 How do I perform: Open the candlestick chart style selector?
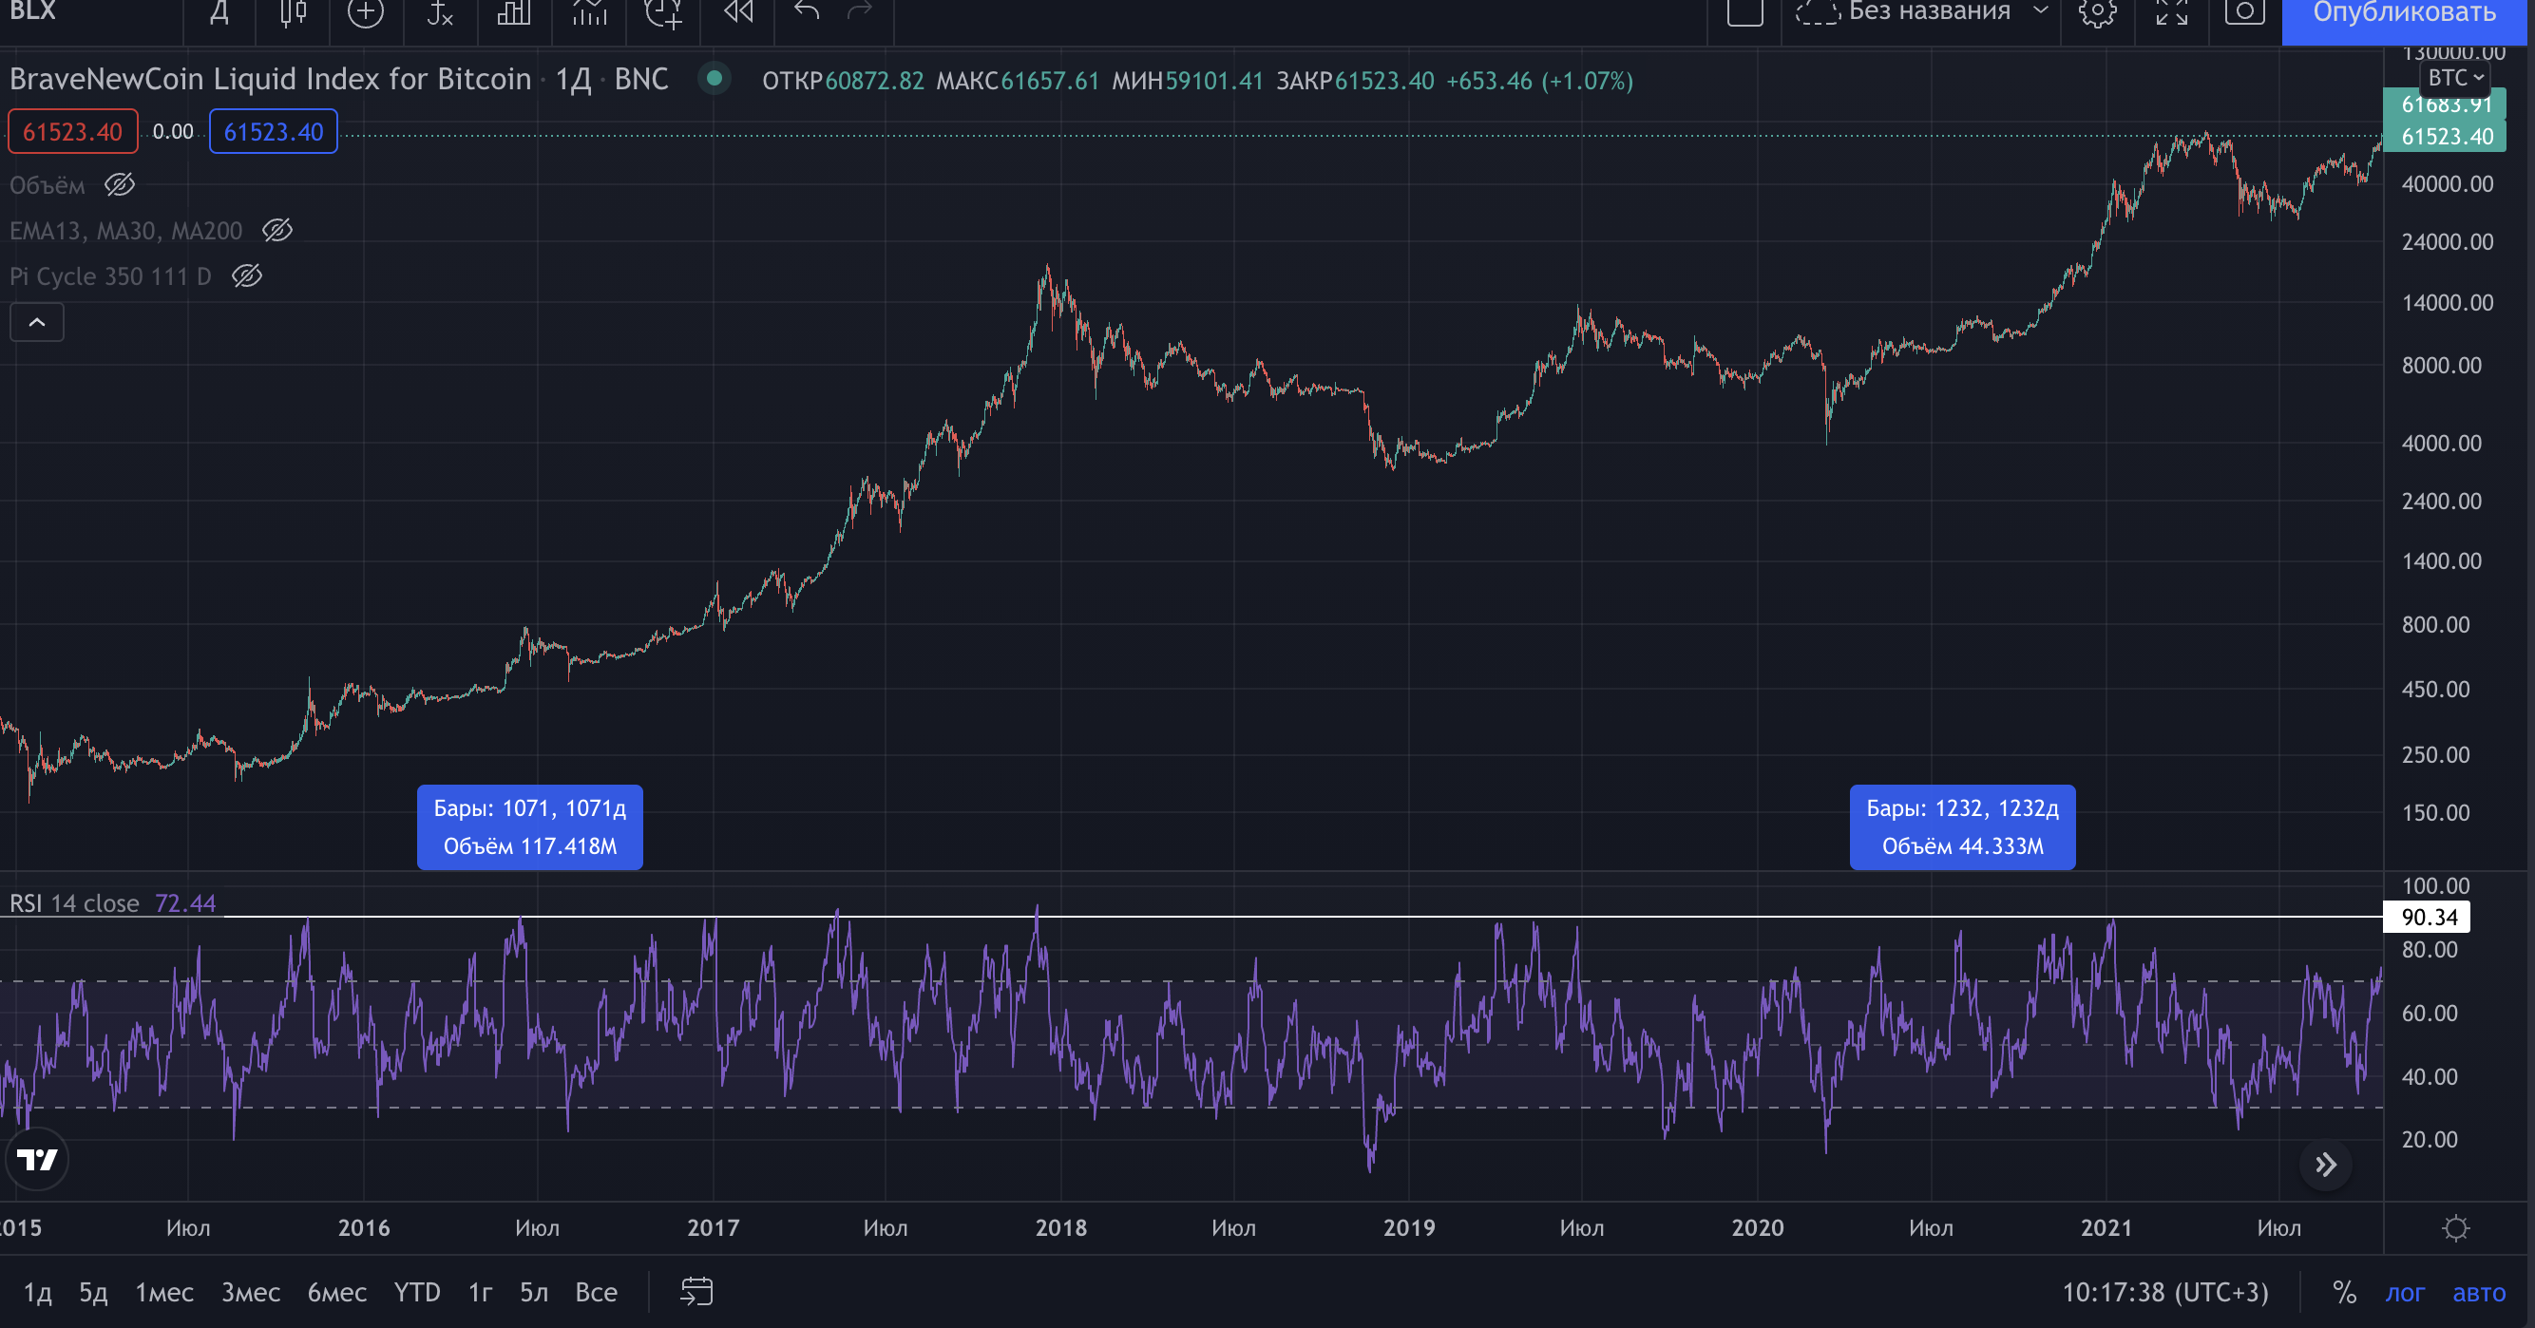[293, 11]
